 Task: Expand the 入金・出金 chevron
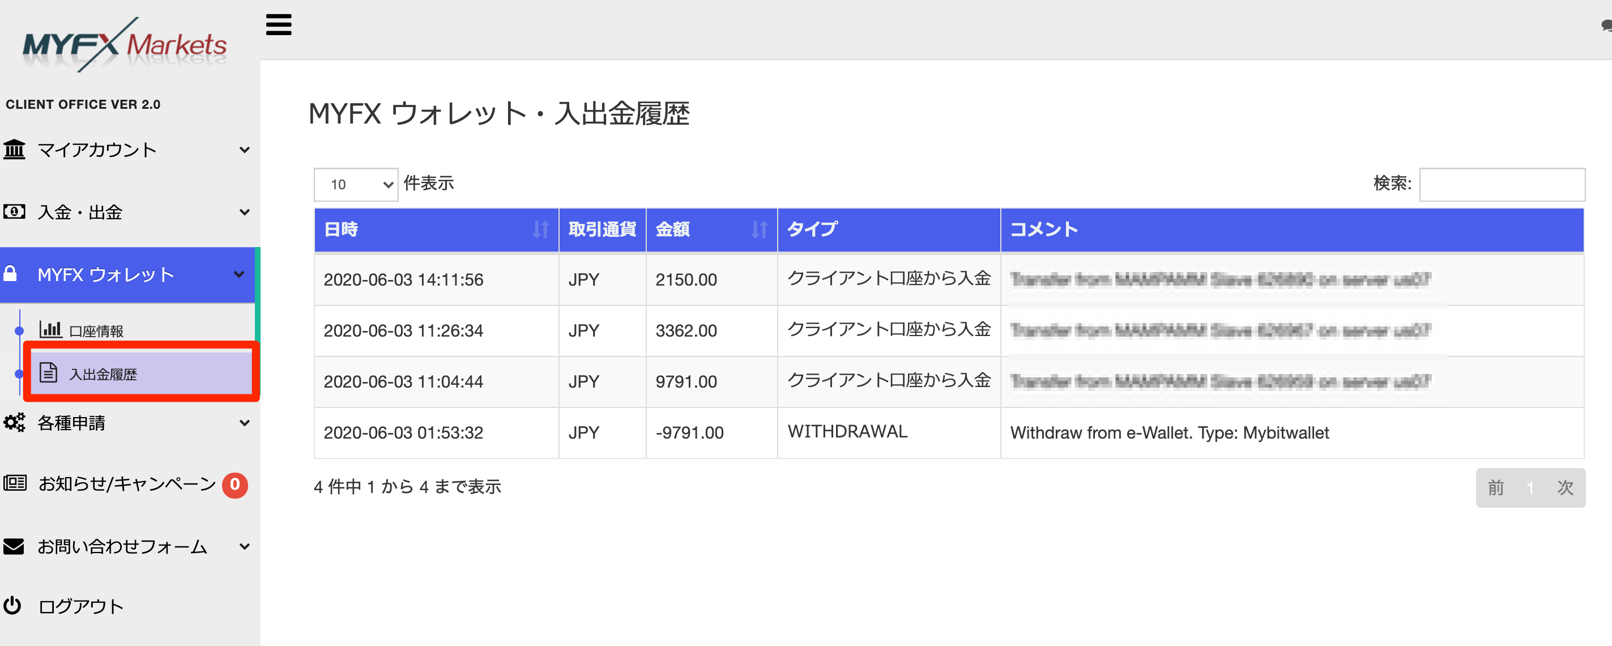pos(245,212)
